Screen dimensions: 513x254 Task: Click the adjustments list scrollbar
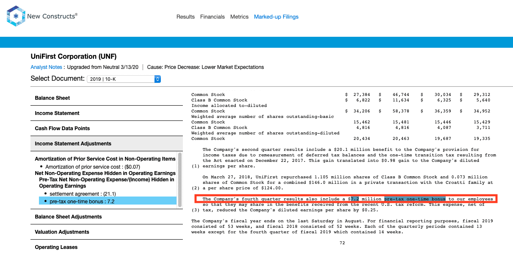pos(180,180)
